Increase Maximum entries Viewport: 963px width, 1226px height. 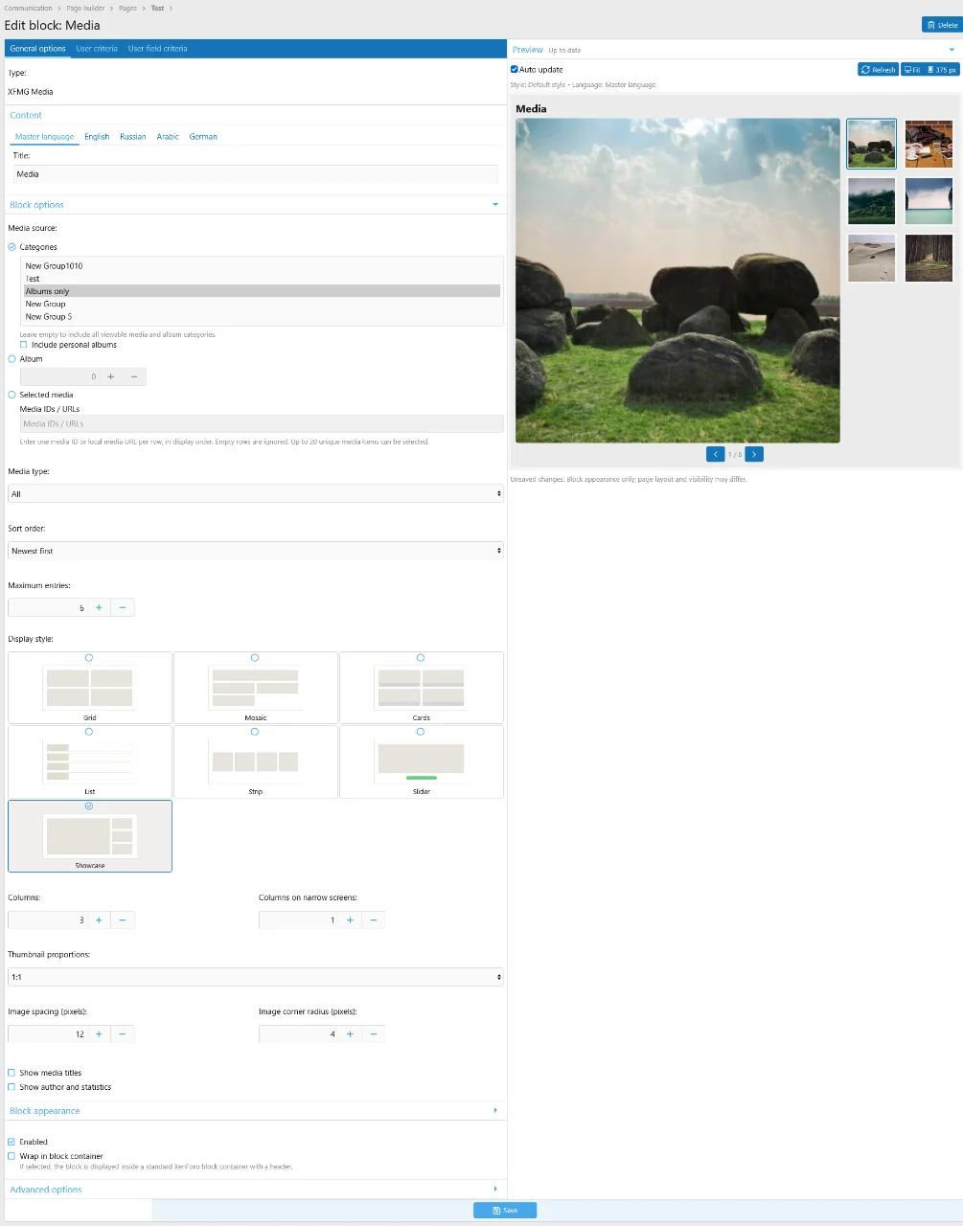(99, 608)
